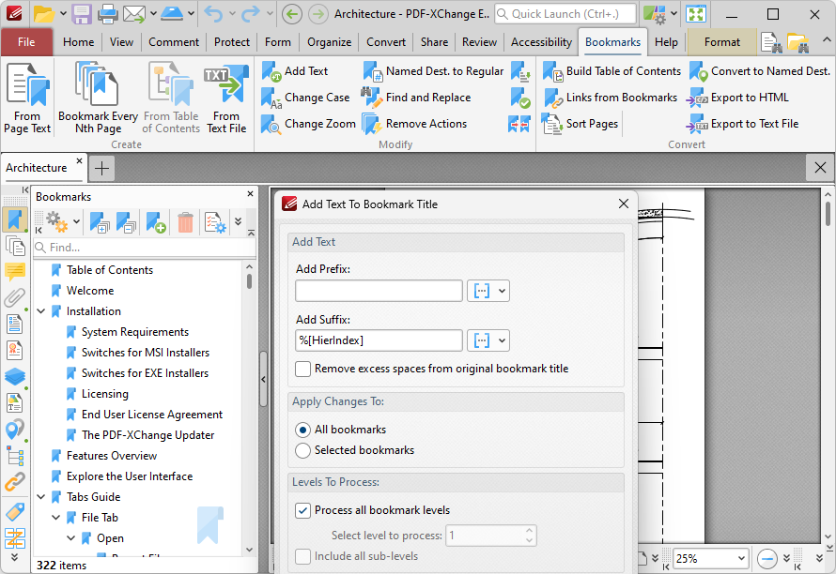This screenshot has width=836, height=574.
Task: Open the Accessibility ribbon tab
Action: 541,42
